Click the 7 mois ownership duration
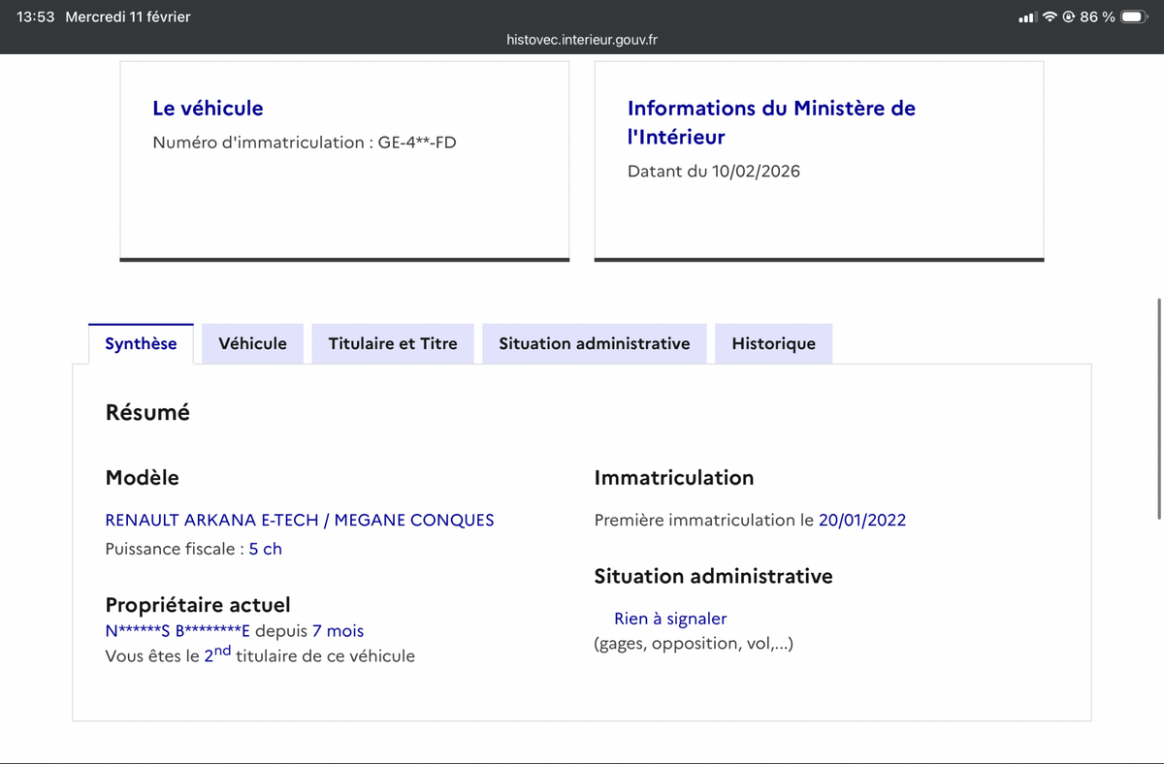Viewport: 1164px width, 764px height. point(338,631)
